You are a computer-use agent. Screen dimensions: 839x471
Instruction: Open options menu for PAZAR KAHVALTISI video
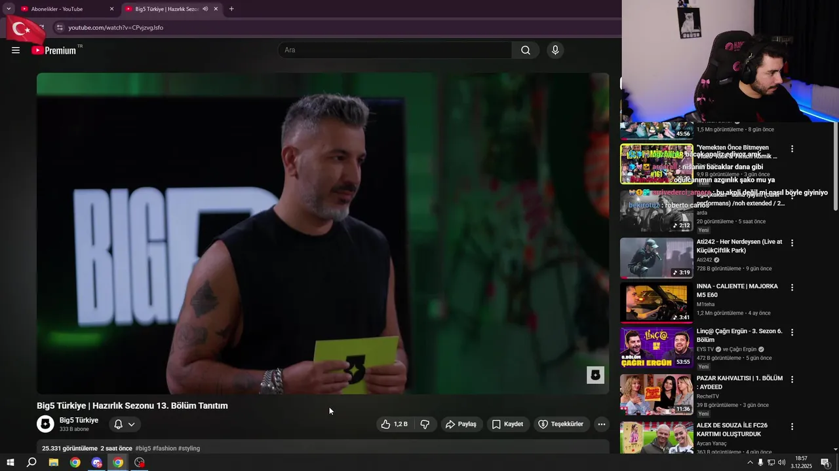(x=792, y=379)
